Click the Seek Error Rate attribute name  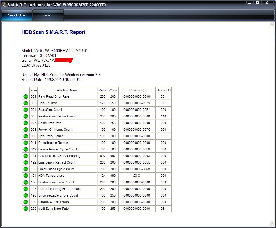click(50, 123)
